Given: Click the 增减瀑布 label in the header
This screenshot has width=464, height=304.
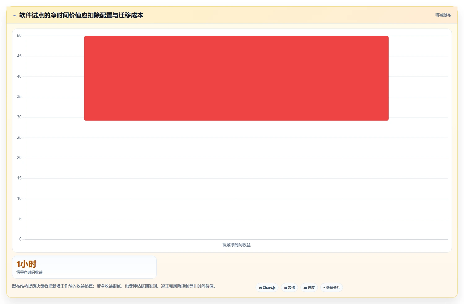Looking at the screenshot, I should point(443,15).
